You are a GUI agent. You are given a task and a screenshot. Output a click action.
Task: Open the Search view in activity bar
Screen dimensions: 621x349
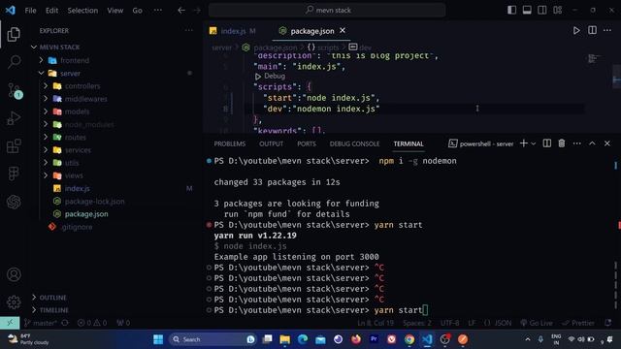14,62
